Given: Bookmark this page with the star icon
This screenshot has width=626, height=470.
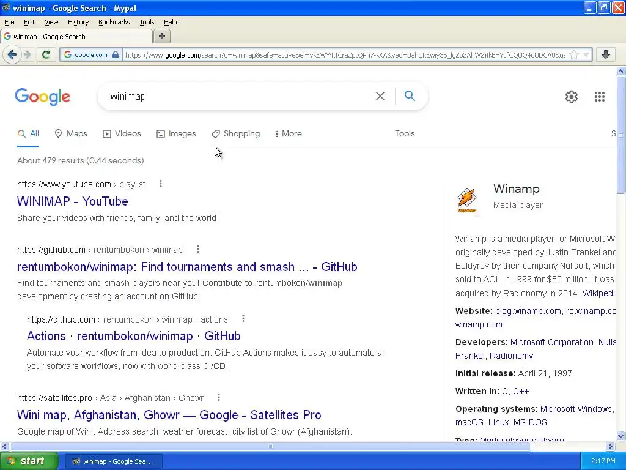Looking at the screenshot, I should point(573,54).
